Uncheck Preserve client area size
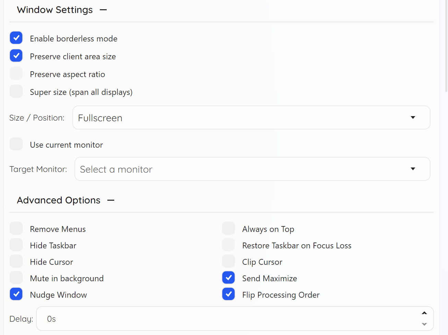 [16, 56]
